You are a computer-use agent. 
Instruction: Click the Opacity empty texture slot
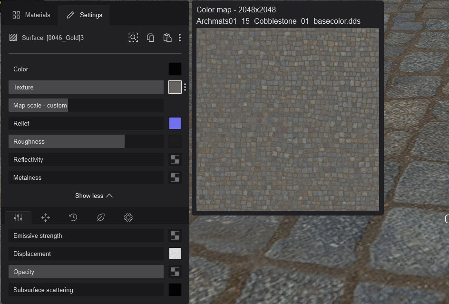(x=175, y=272)
